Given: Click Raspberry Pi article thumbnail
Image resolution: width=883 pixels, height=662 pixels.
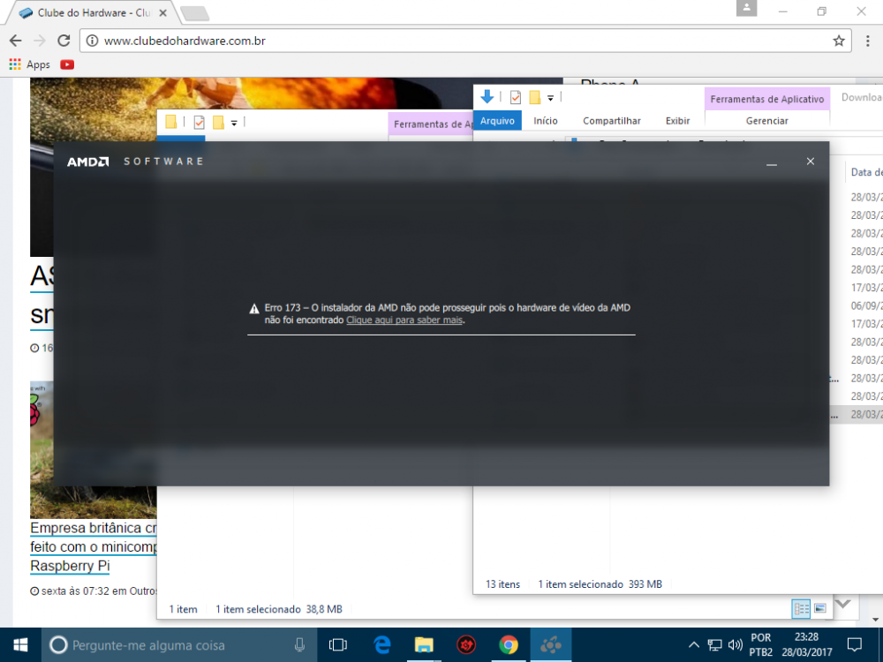Looking at the screenshot, I should [94, 450].
